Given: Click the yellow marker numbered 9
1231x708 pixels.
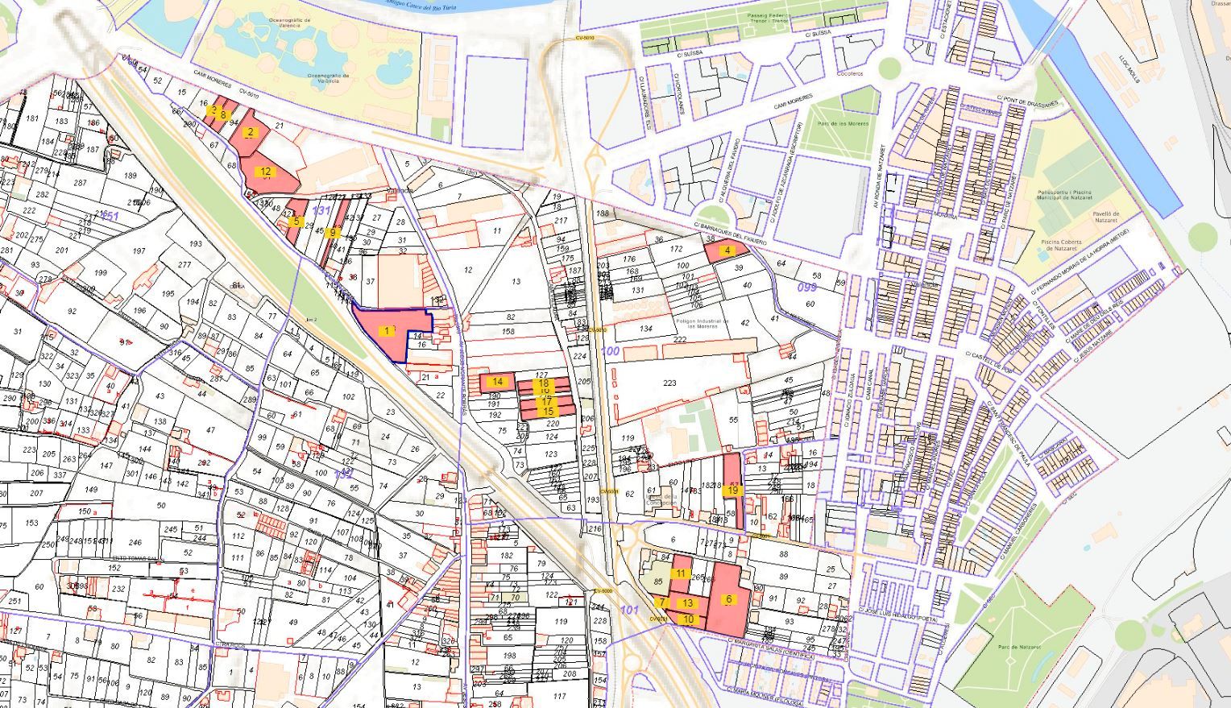Looking at the screenshot, I should (331, 233).
